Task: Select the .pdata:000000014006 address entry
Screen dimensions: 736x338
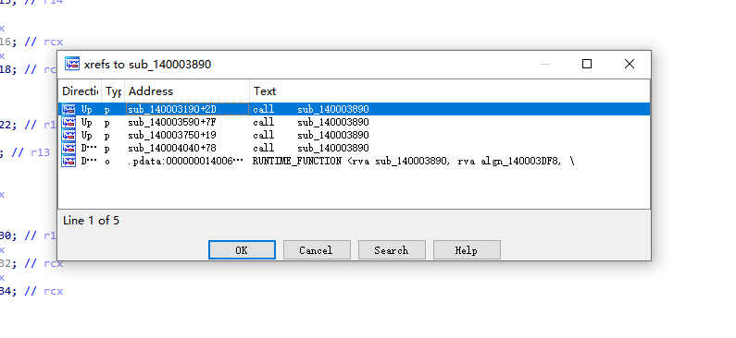Action: [x=186, y=161]
